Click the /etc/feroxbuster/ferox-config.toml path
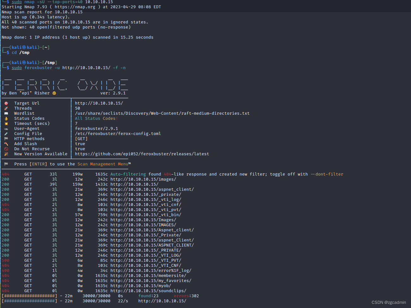Screen dimensions: 411x308 point(118,134)
